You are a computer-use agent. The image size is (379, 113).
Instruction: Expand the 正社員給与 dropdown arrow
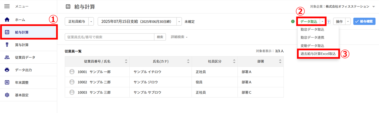[91, 21]
